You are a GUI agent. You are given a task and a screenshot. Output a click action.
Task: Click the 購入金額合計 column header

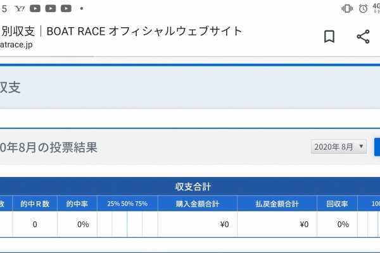[198, 204]
